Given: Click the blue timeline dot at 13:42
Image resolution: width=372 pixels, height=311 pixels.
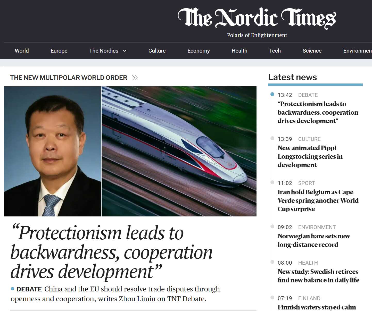Looking at the screenshot, I should click(x=272, y=94).
